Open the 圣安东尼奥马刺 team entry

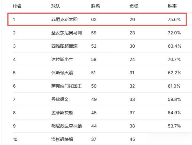point(66,33)
